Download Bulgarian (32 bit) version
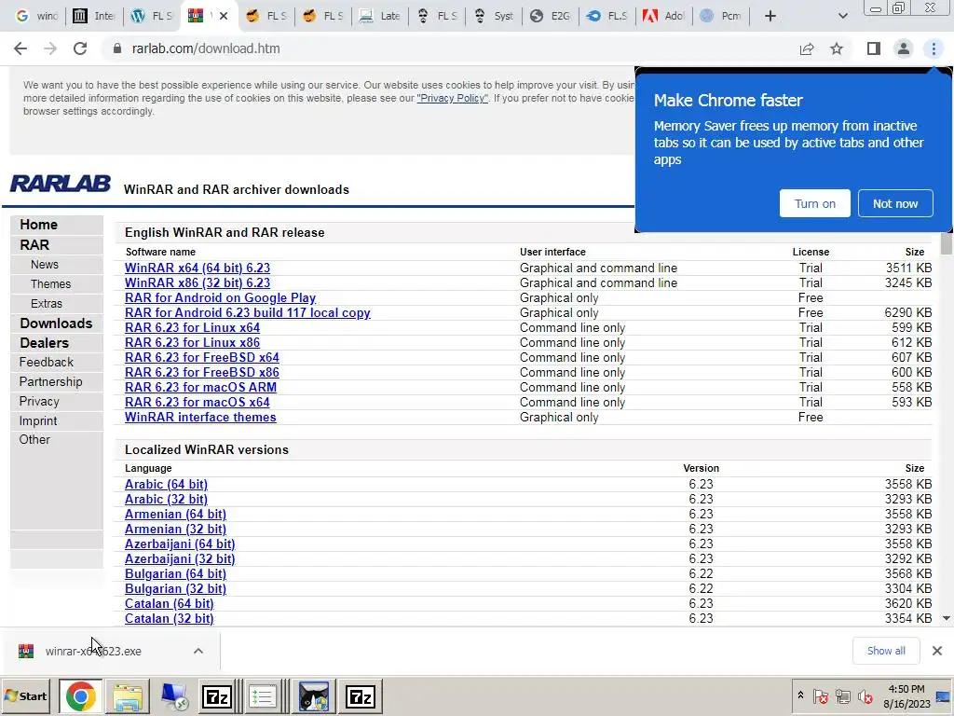 click(175, 589)
